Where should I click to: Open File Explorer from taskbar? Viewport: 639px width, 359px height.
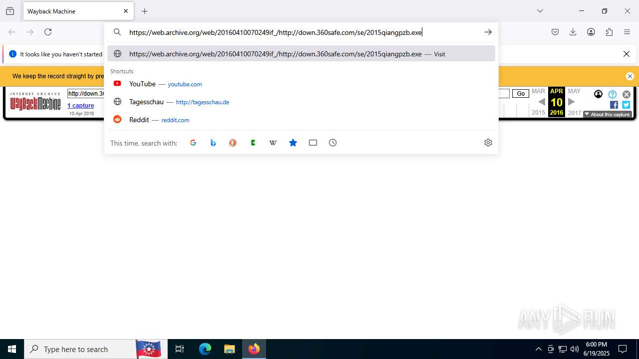point(229,349)
